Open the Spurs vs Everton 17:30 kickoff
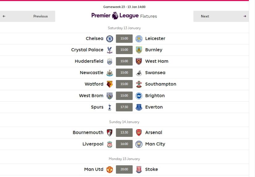Image resolution: width=255 pixels, height=177 pixels. coord(124,107)
